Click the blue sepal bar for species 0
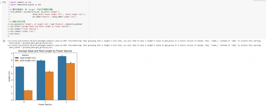 click(x=20, y=83)
